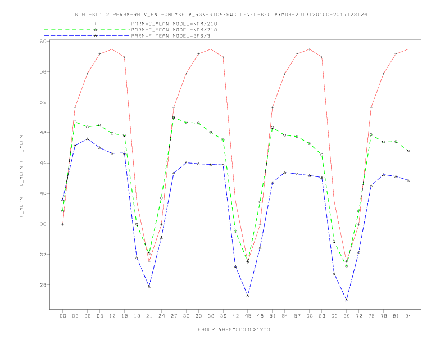
Task: Click the y-axis tick label 48
Action: (x=43, y=133)
